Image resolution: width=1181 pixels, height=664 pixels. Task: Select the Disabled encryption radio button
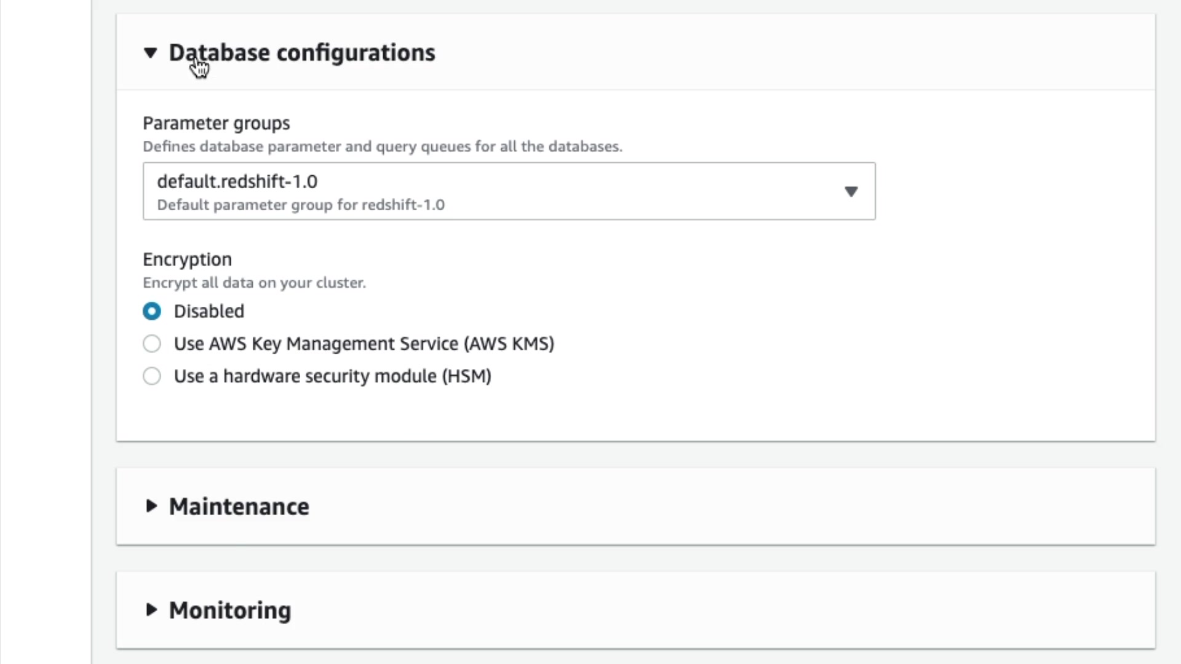pos(152,311)
